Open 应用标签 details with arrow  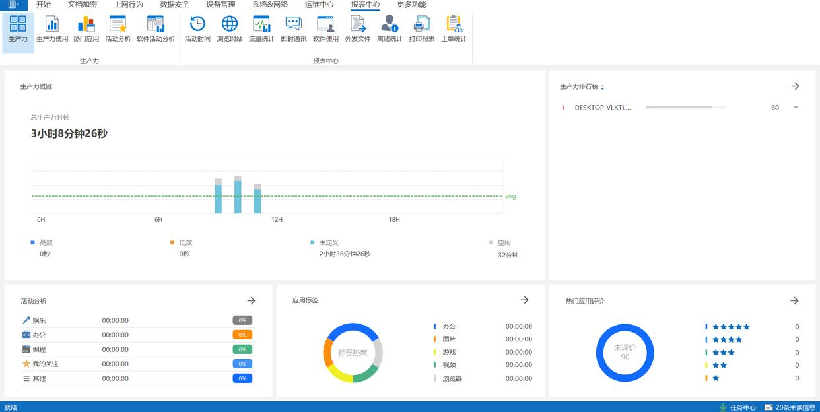pos(524,300)
